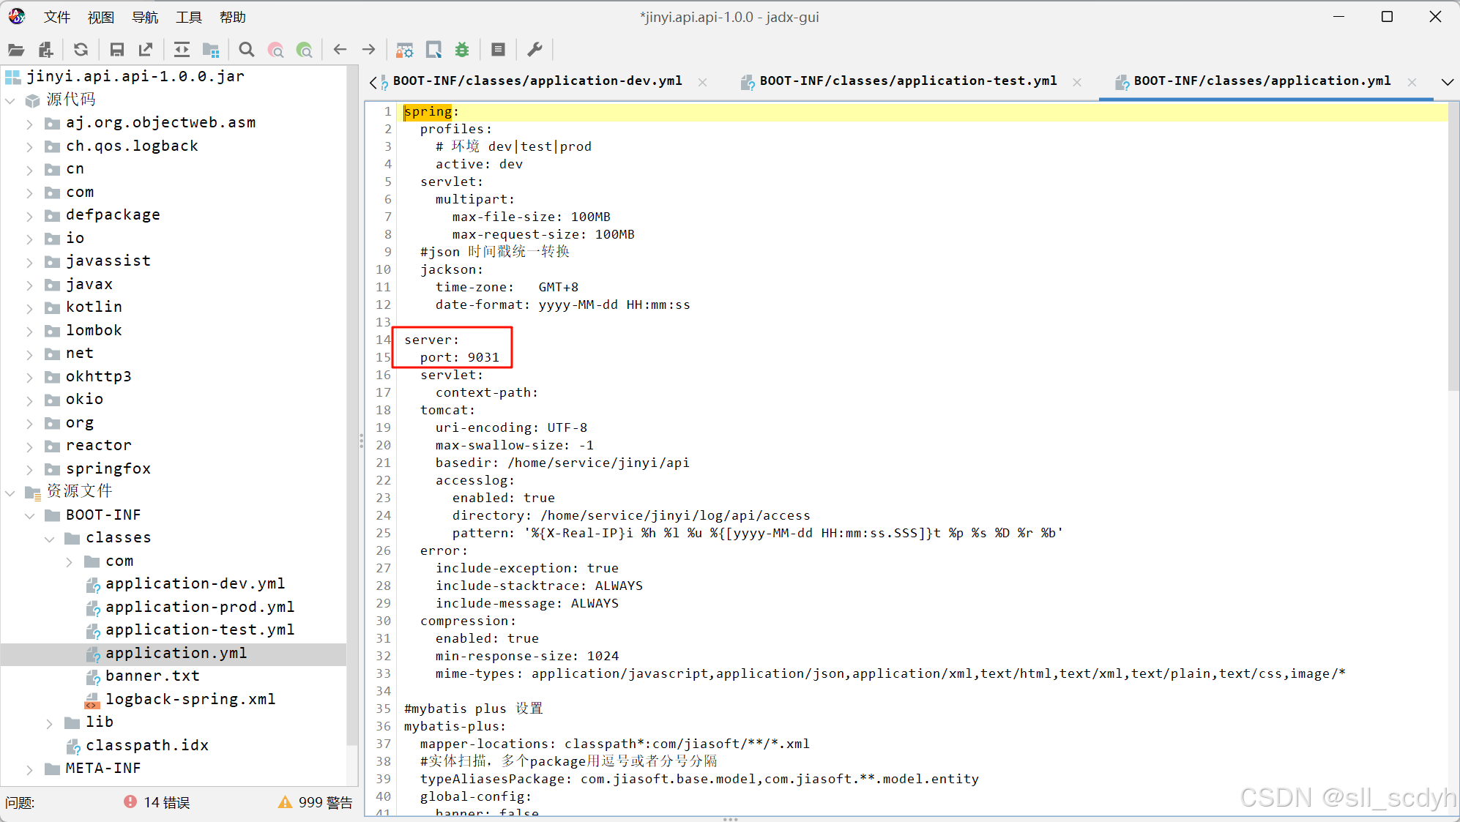Open the deobfuscation tool icon
The height and width of the screenshot is (822, 1460).
coord(404,50)
